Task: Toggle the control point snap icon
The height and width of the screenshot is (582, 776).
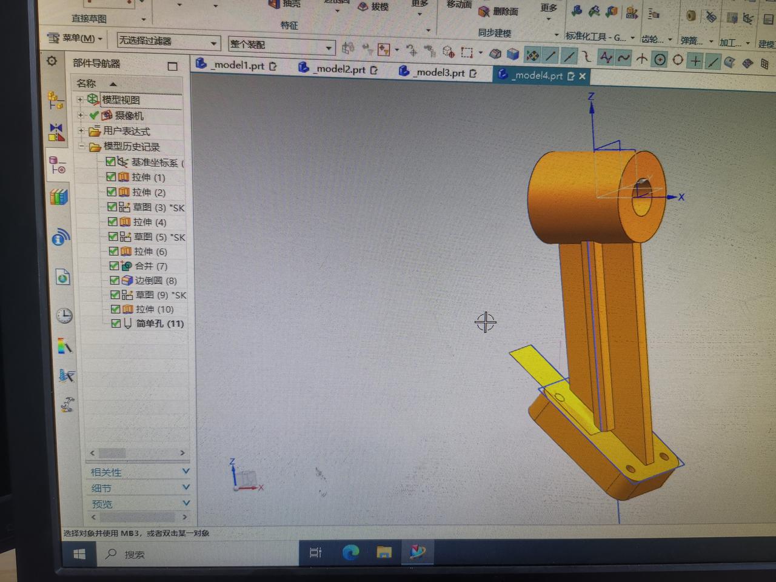Action: click(x=587, y=58)
